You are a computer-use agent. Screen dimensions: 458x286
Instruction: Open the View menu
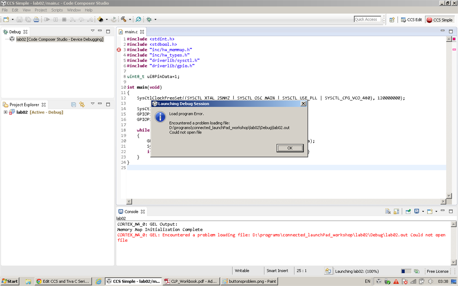tap(27, 10)
